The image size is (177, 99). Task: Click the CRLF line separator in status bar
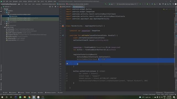click(x=162, y=95)
